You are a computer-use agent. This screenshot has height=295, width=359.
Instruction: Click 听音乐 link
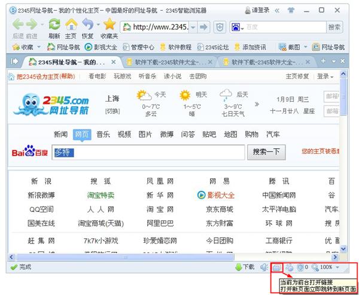tap(148, 76)
